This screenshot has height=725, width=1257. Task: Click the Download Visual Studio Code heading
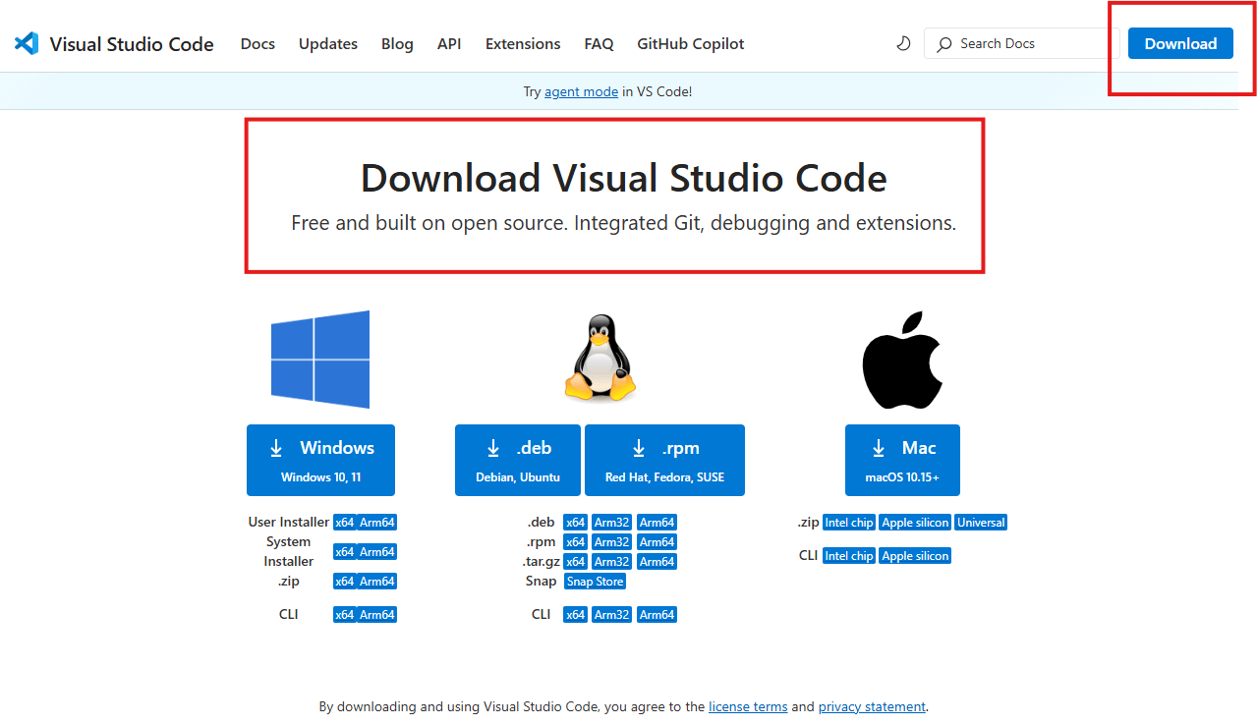pyautogui.click(x=624, y=178)
